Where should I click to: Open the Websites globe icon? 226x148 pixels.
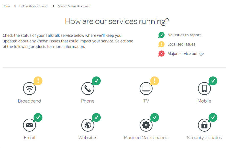coord(88,125)
